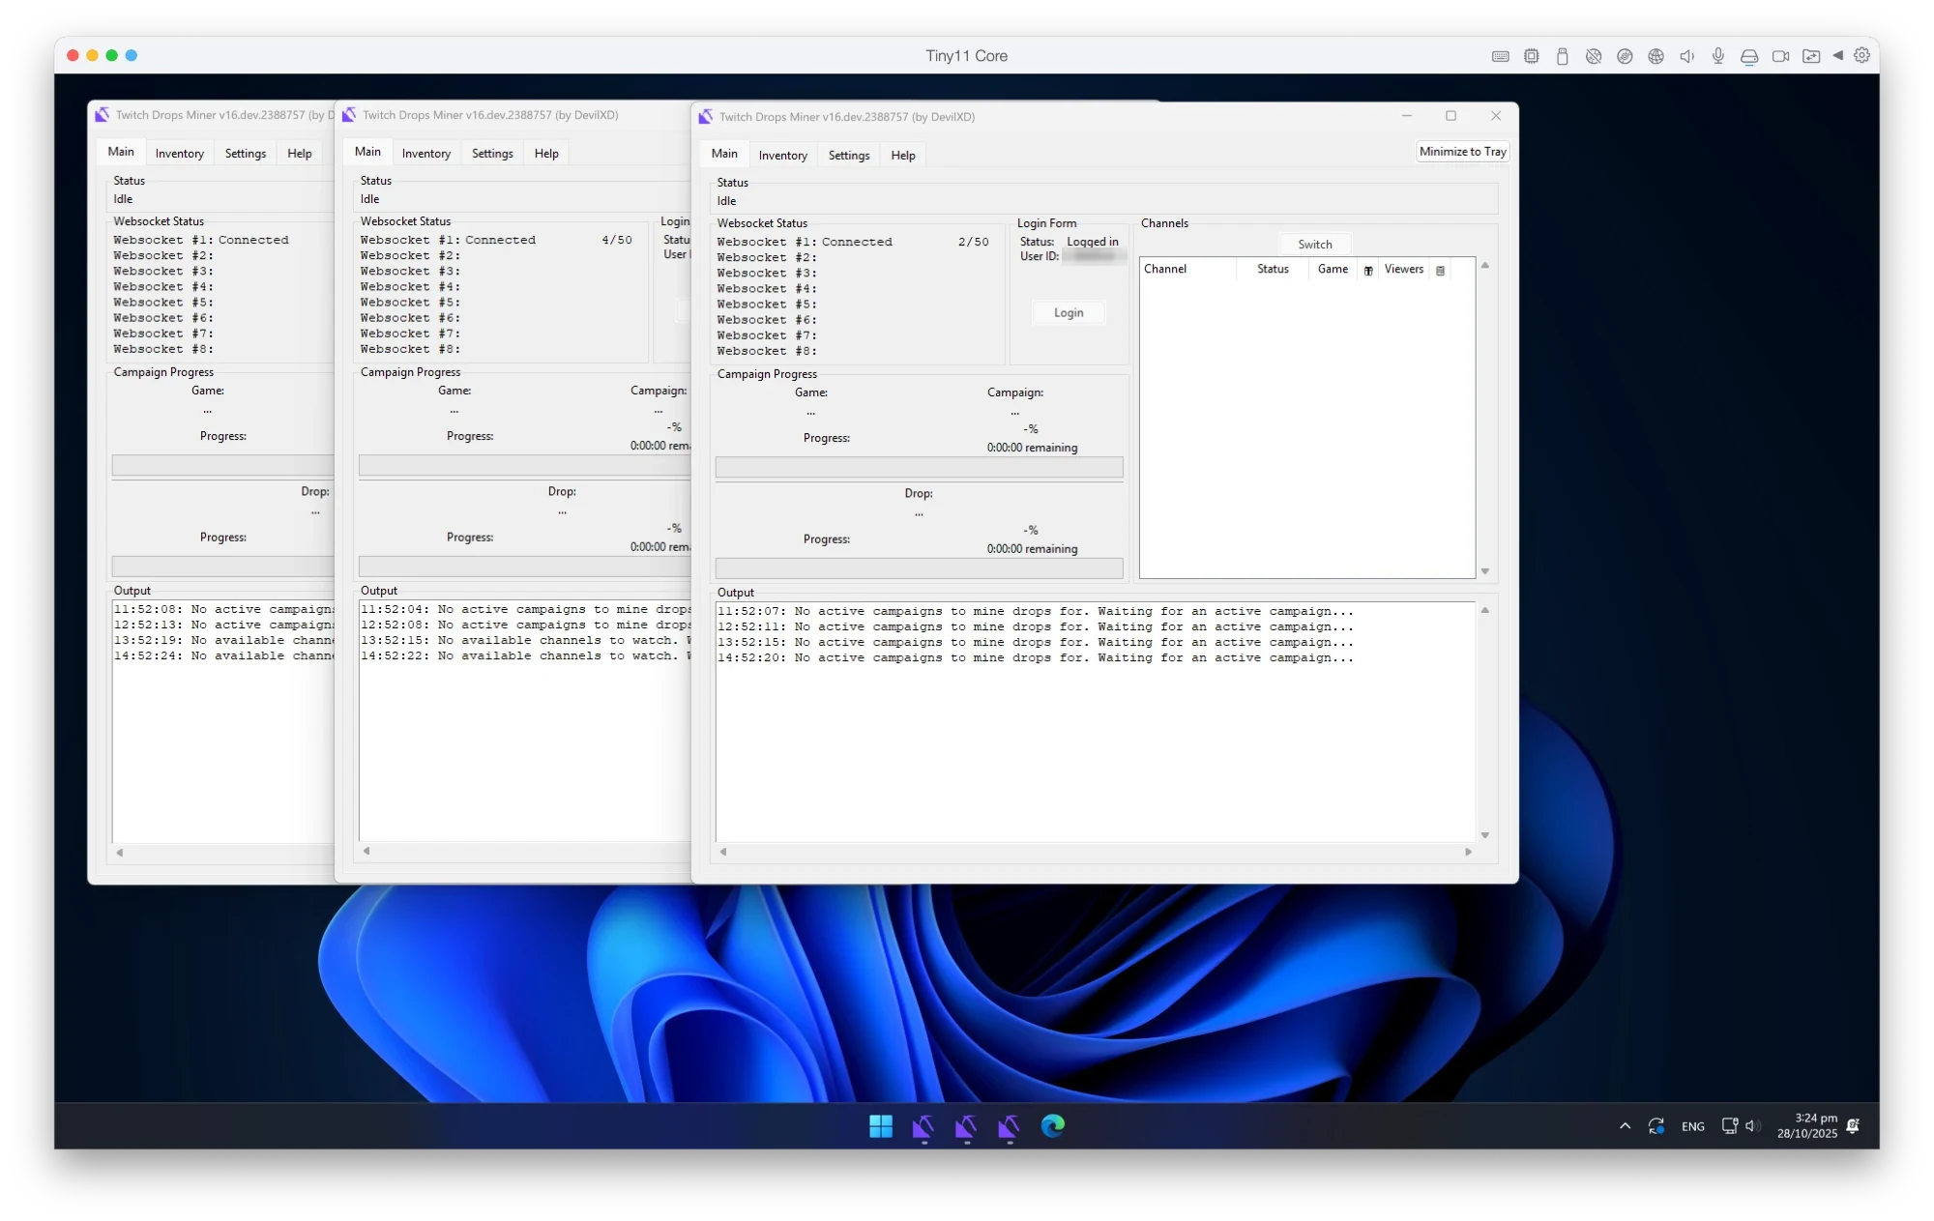The width and height of the screenshot is (1934, 1221).
Task: Click the drops icon column header in Channels
Action: pyautogui.click(x=1368, y=271)
